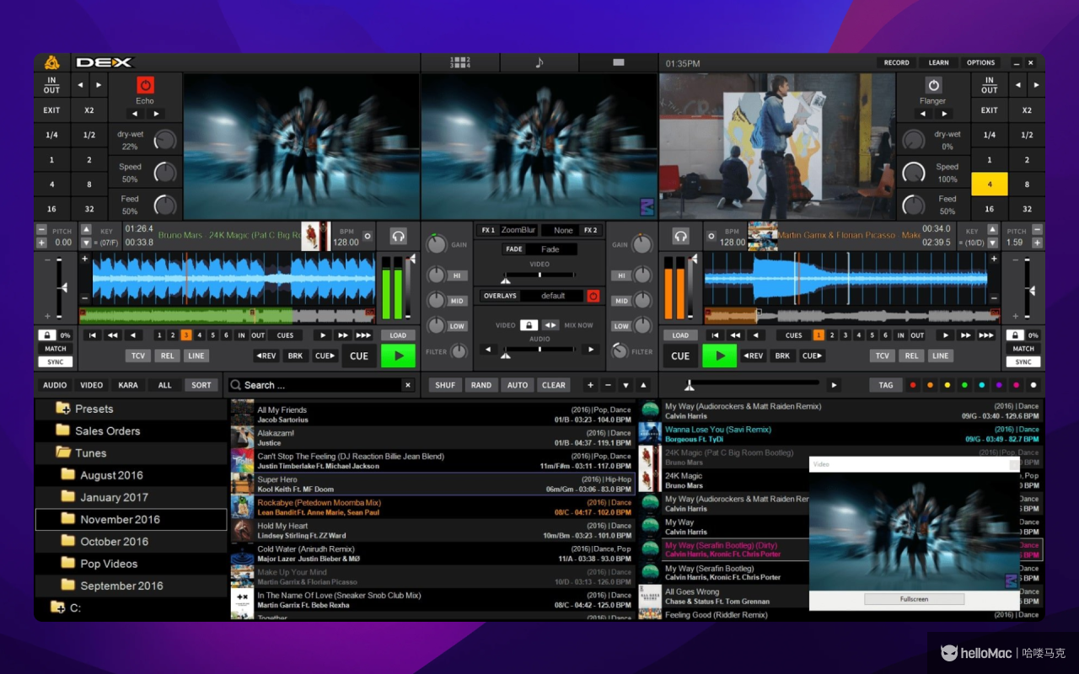The height and width of the screenshot is (674, 1079).
Task: Switch to the VIDEO browser tab
Action: [x=92, y=385]
